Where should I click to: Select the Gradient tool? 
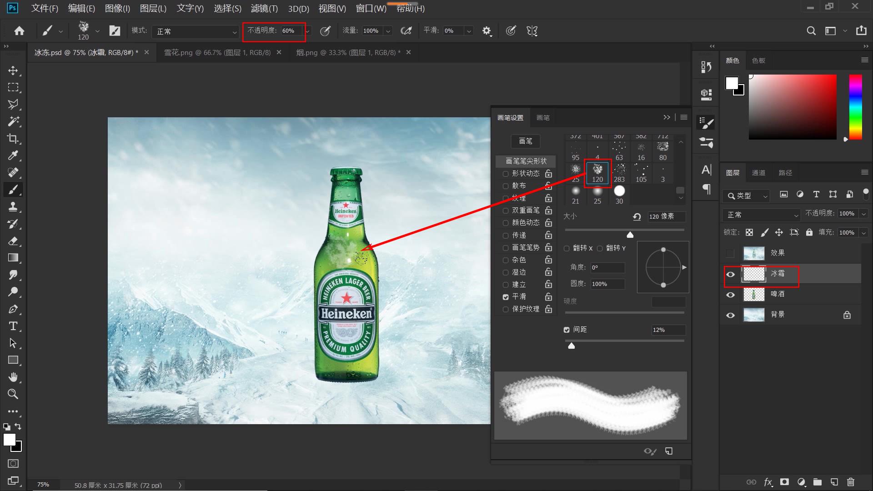pos(13,258)
